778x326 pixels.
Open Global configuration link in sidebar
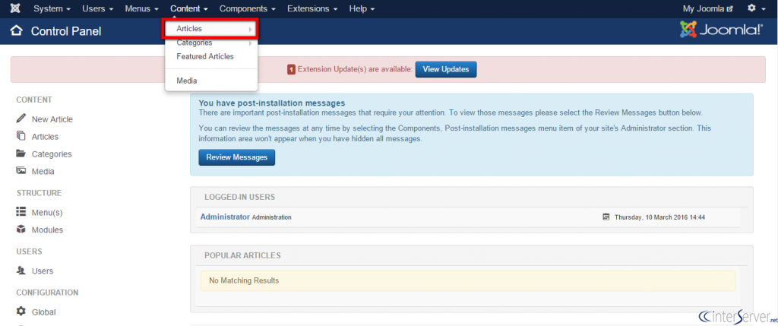pyautogui.click(x=43, y=312)
